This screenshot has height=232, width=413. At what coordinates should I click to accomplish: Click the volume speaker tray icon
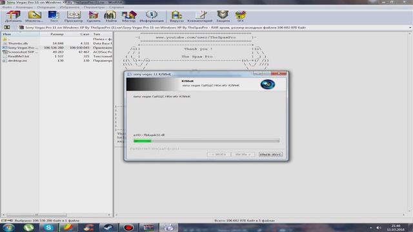tap(379, 227)
